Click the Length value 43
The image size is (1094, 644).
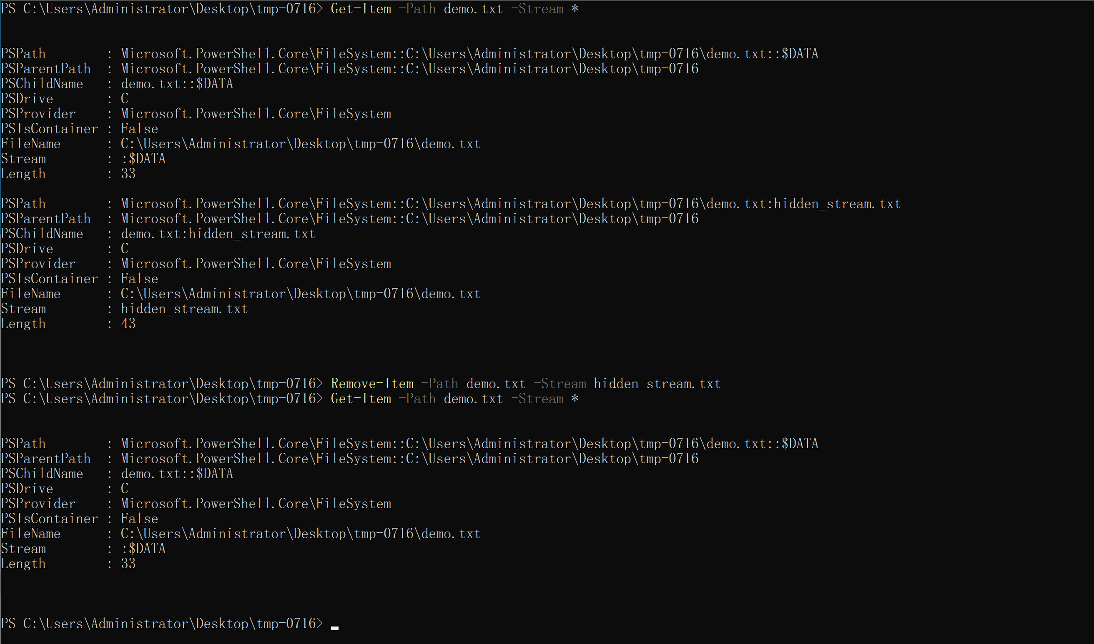[128, 324]
